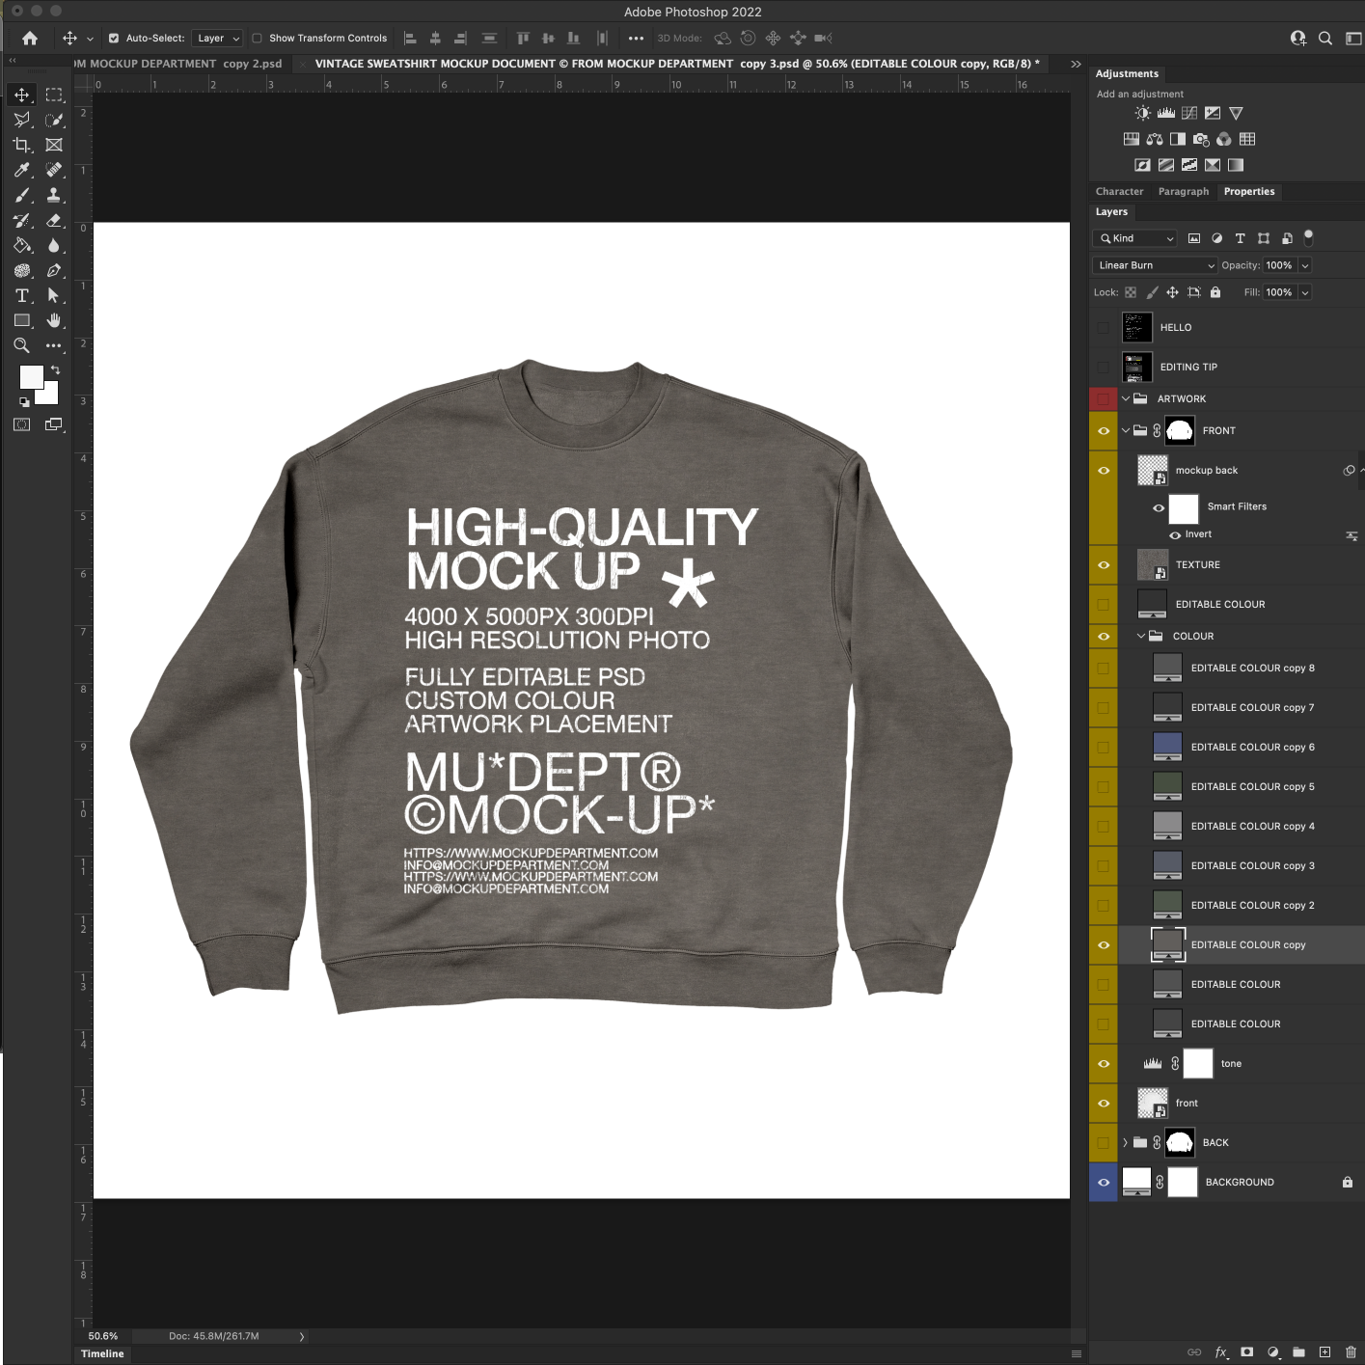Click the delete layer trash icon
1365x1365 pixels.
pos(1351,1351)
